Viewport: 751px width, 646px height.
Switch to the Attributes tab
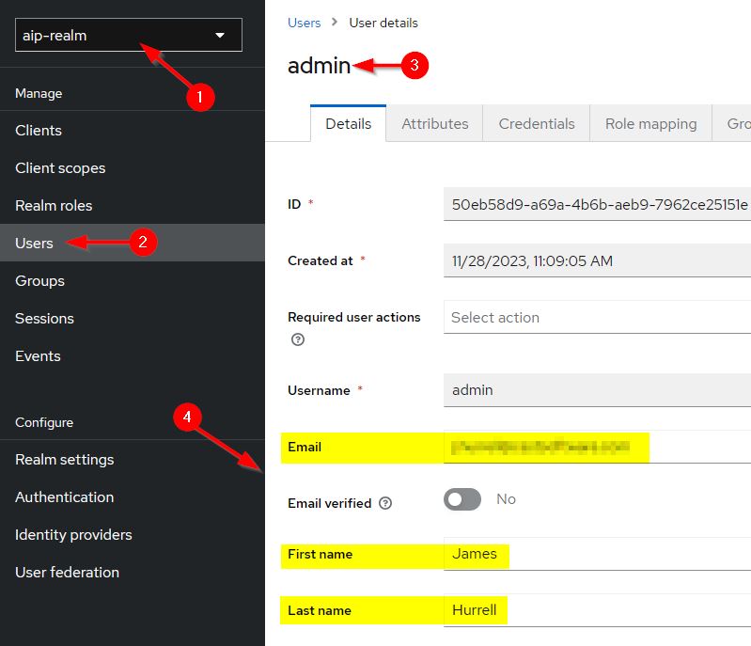point(434,123)
